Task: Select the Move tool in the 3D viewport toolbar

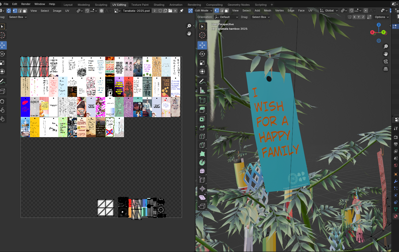Action: coord(202,45)
